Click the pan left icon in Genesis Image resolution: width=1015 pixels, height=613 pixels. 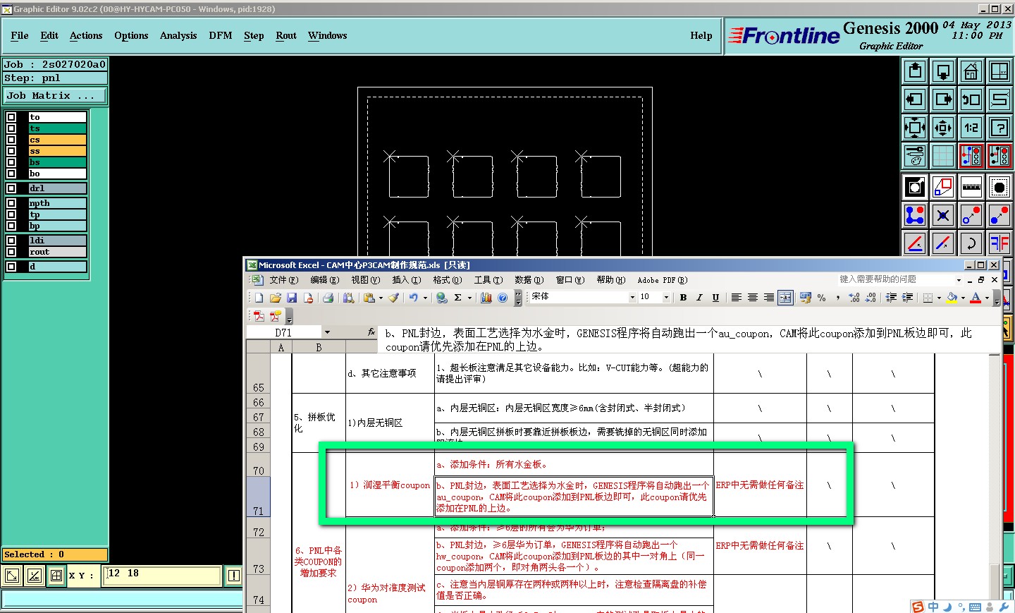(915, 99)
